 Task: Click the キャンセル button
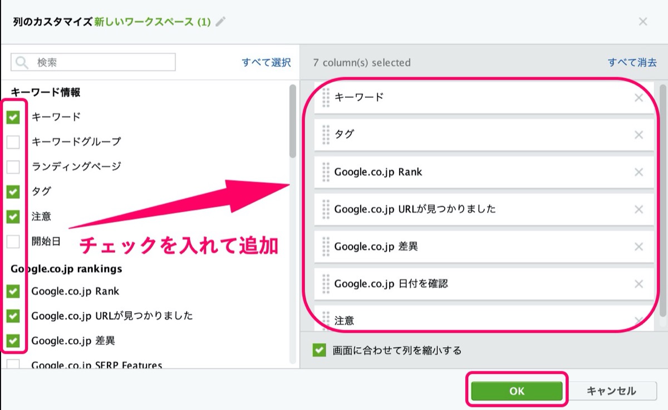(611, 391)
